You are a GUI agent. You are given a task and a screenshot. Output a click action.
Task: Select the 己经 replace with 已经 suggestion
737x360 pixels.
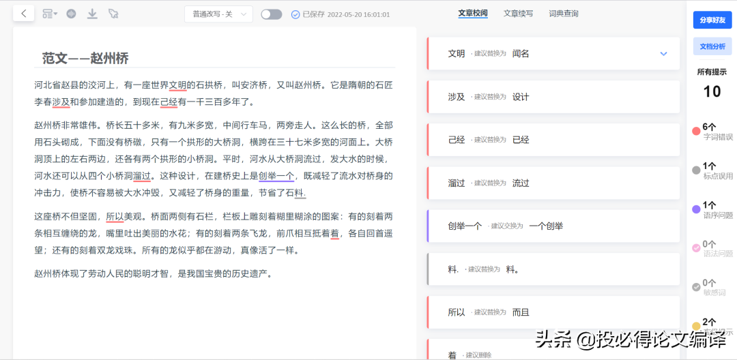pos(553,140)
